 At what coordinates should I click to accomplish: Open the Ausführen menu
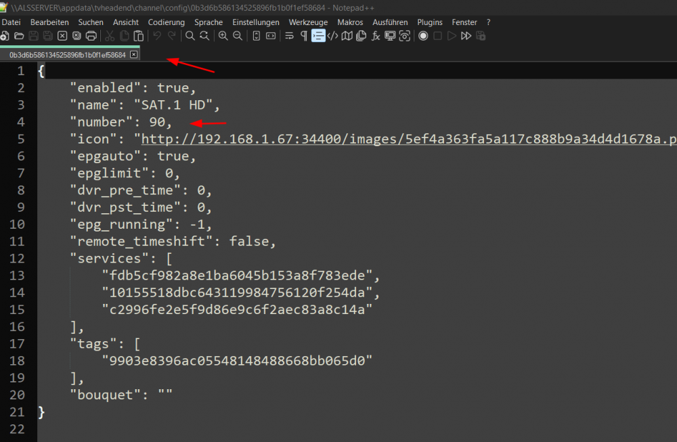tap(390, 22)
